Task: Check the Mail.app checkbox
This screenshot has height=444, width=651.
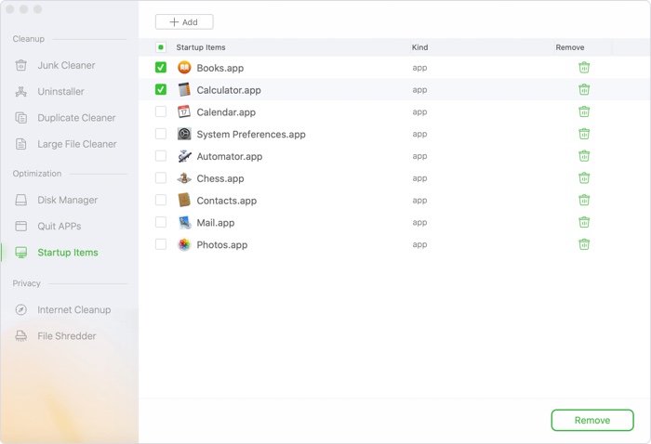Action: click(x=161, y=222)
